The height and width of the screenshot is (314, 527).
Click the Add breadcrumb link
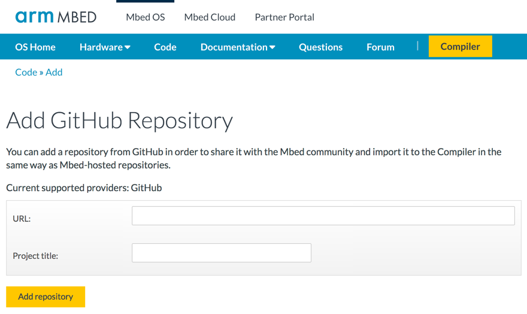(x=54, y=72)
